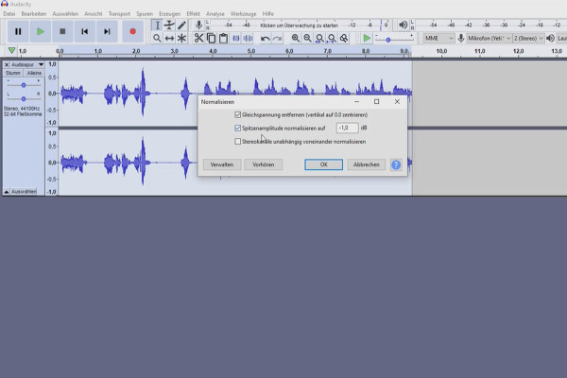Preview the effect with Vorhören
This screenshot has width=567, height=378.
(x=264, y=164)
